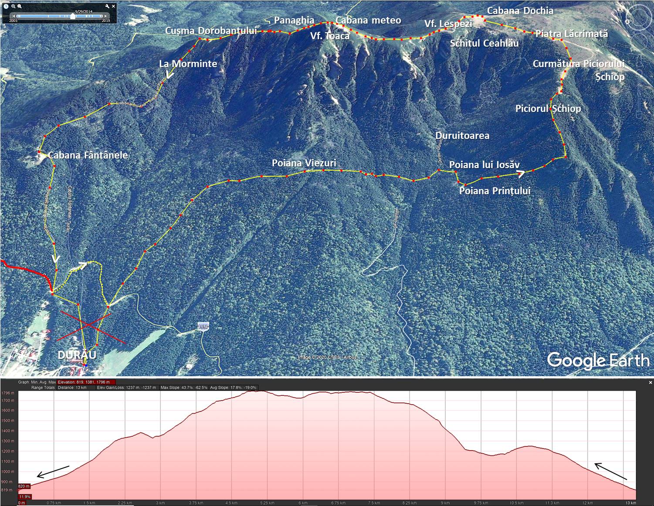
Task: Step to previous imagery date
Action: click(x=13, y=16)
